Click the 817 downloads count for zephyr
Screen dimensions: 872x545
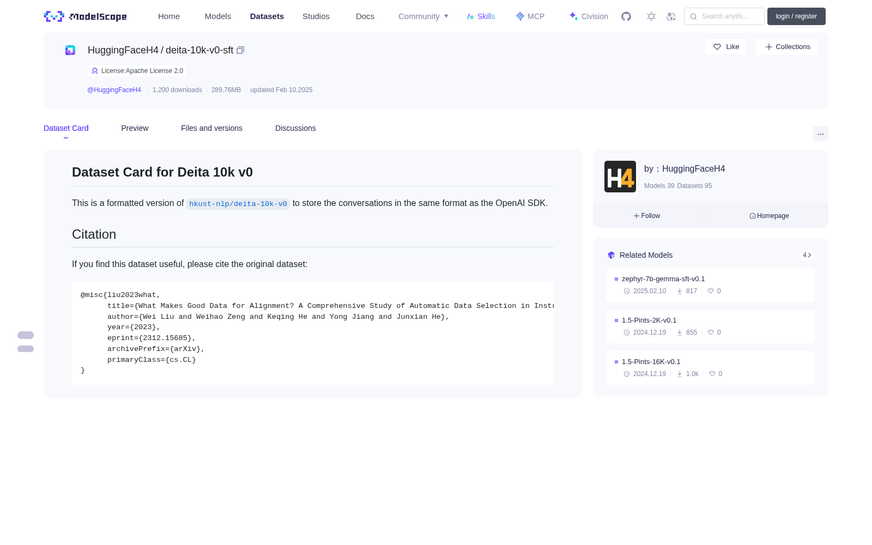coord(692,291)
